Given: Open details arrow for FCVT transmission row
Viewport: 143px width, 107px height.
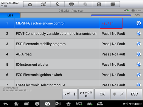Looking at the screenshot, I should tap(139, 34).
